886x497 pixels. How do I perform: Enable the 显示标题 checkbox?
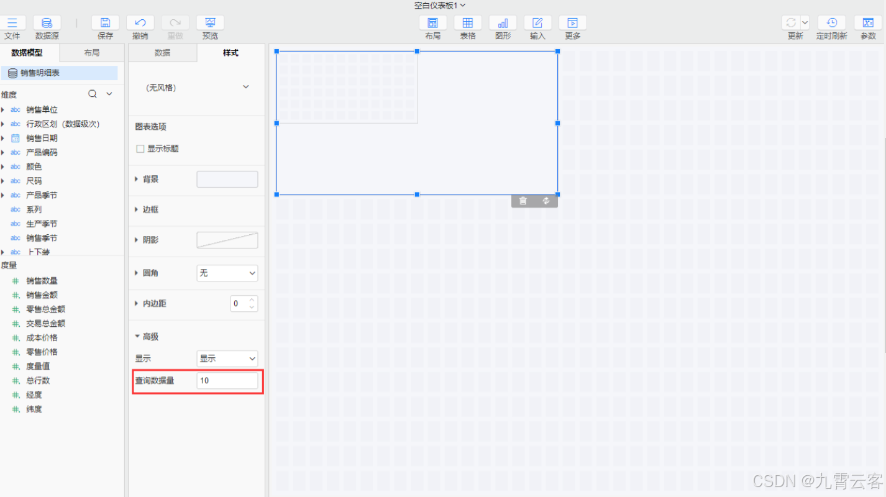pos(140,149)
